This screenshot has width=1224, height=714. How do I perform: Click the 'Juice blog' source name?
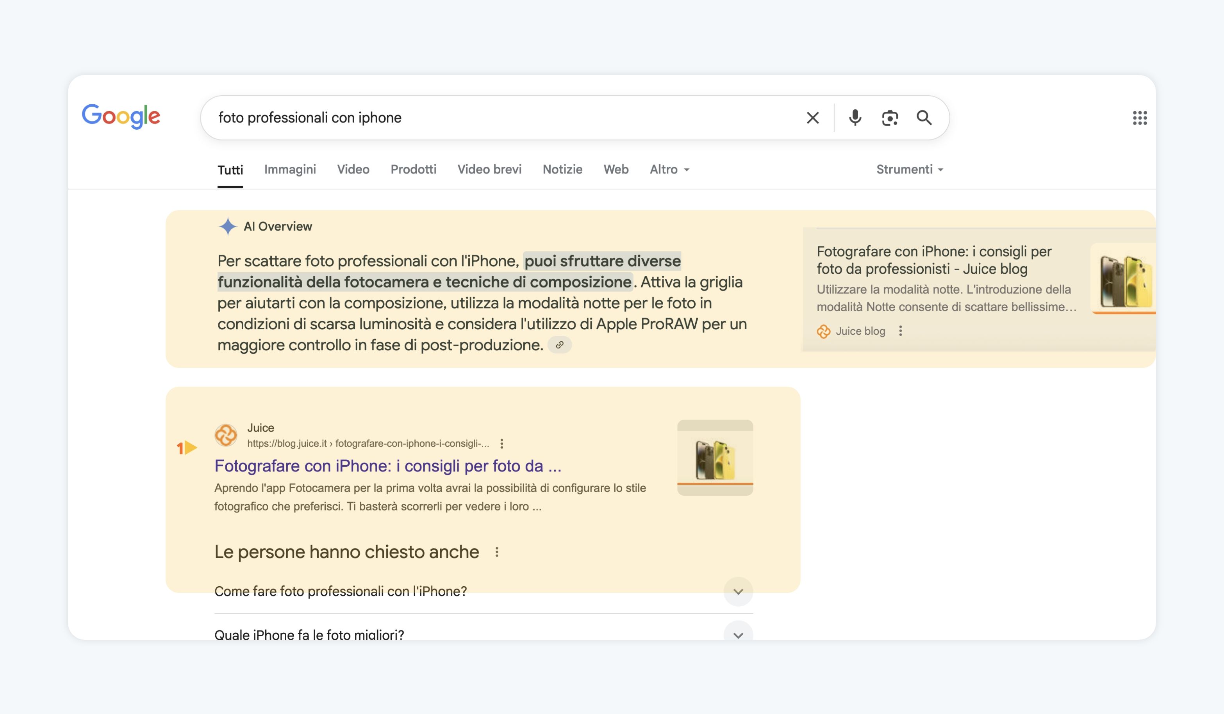pos(860,331)
